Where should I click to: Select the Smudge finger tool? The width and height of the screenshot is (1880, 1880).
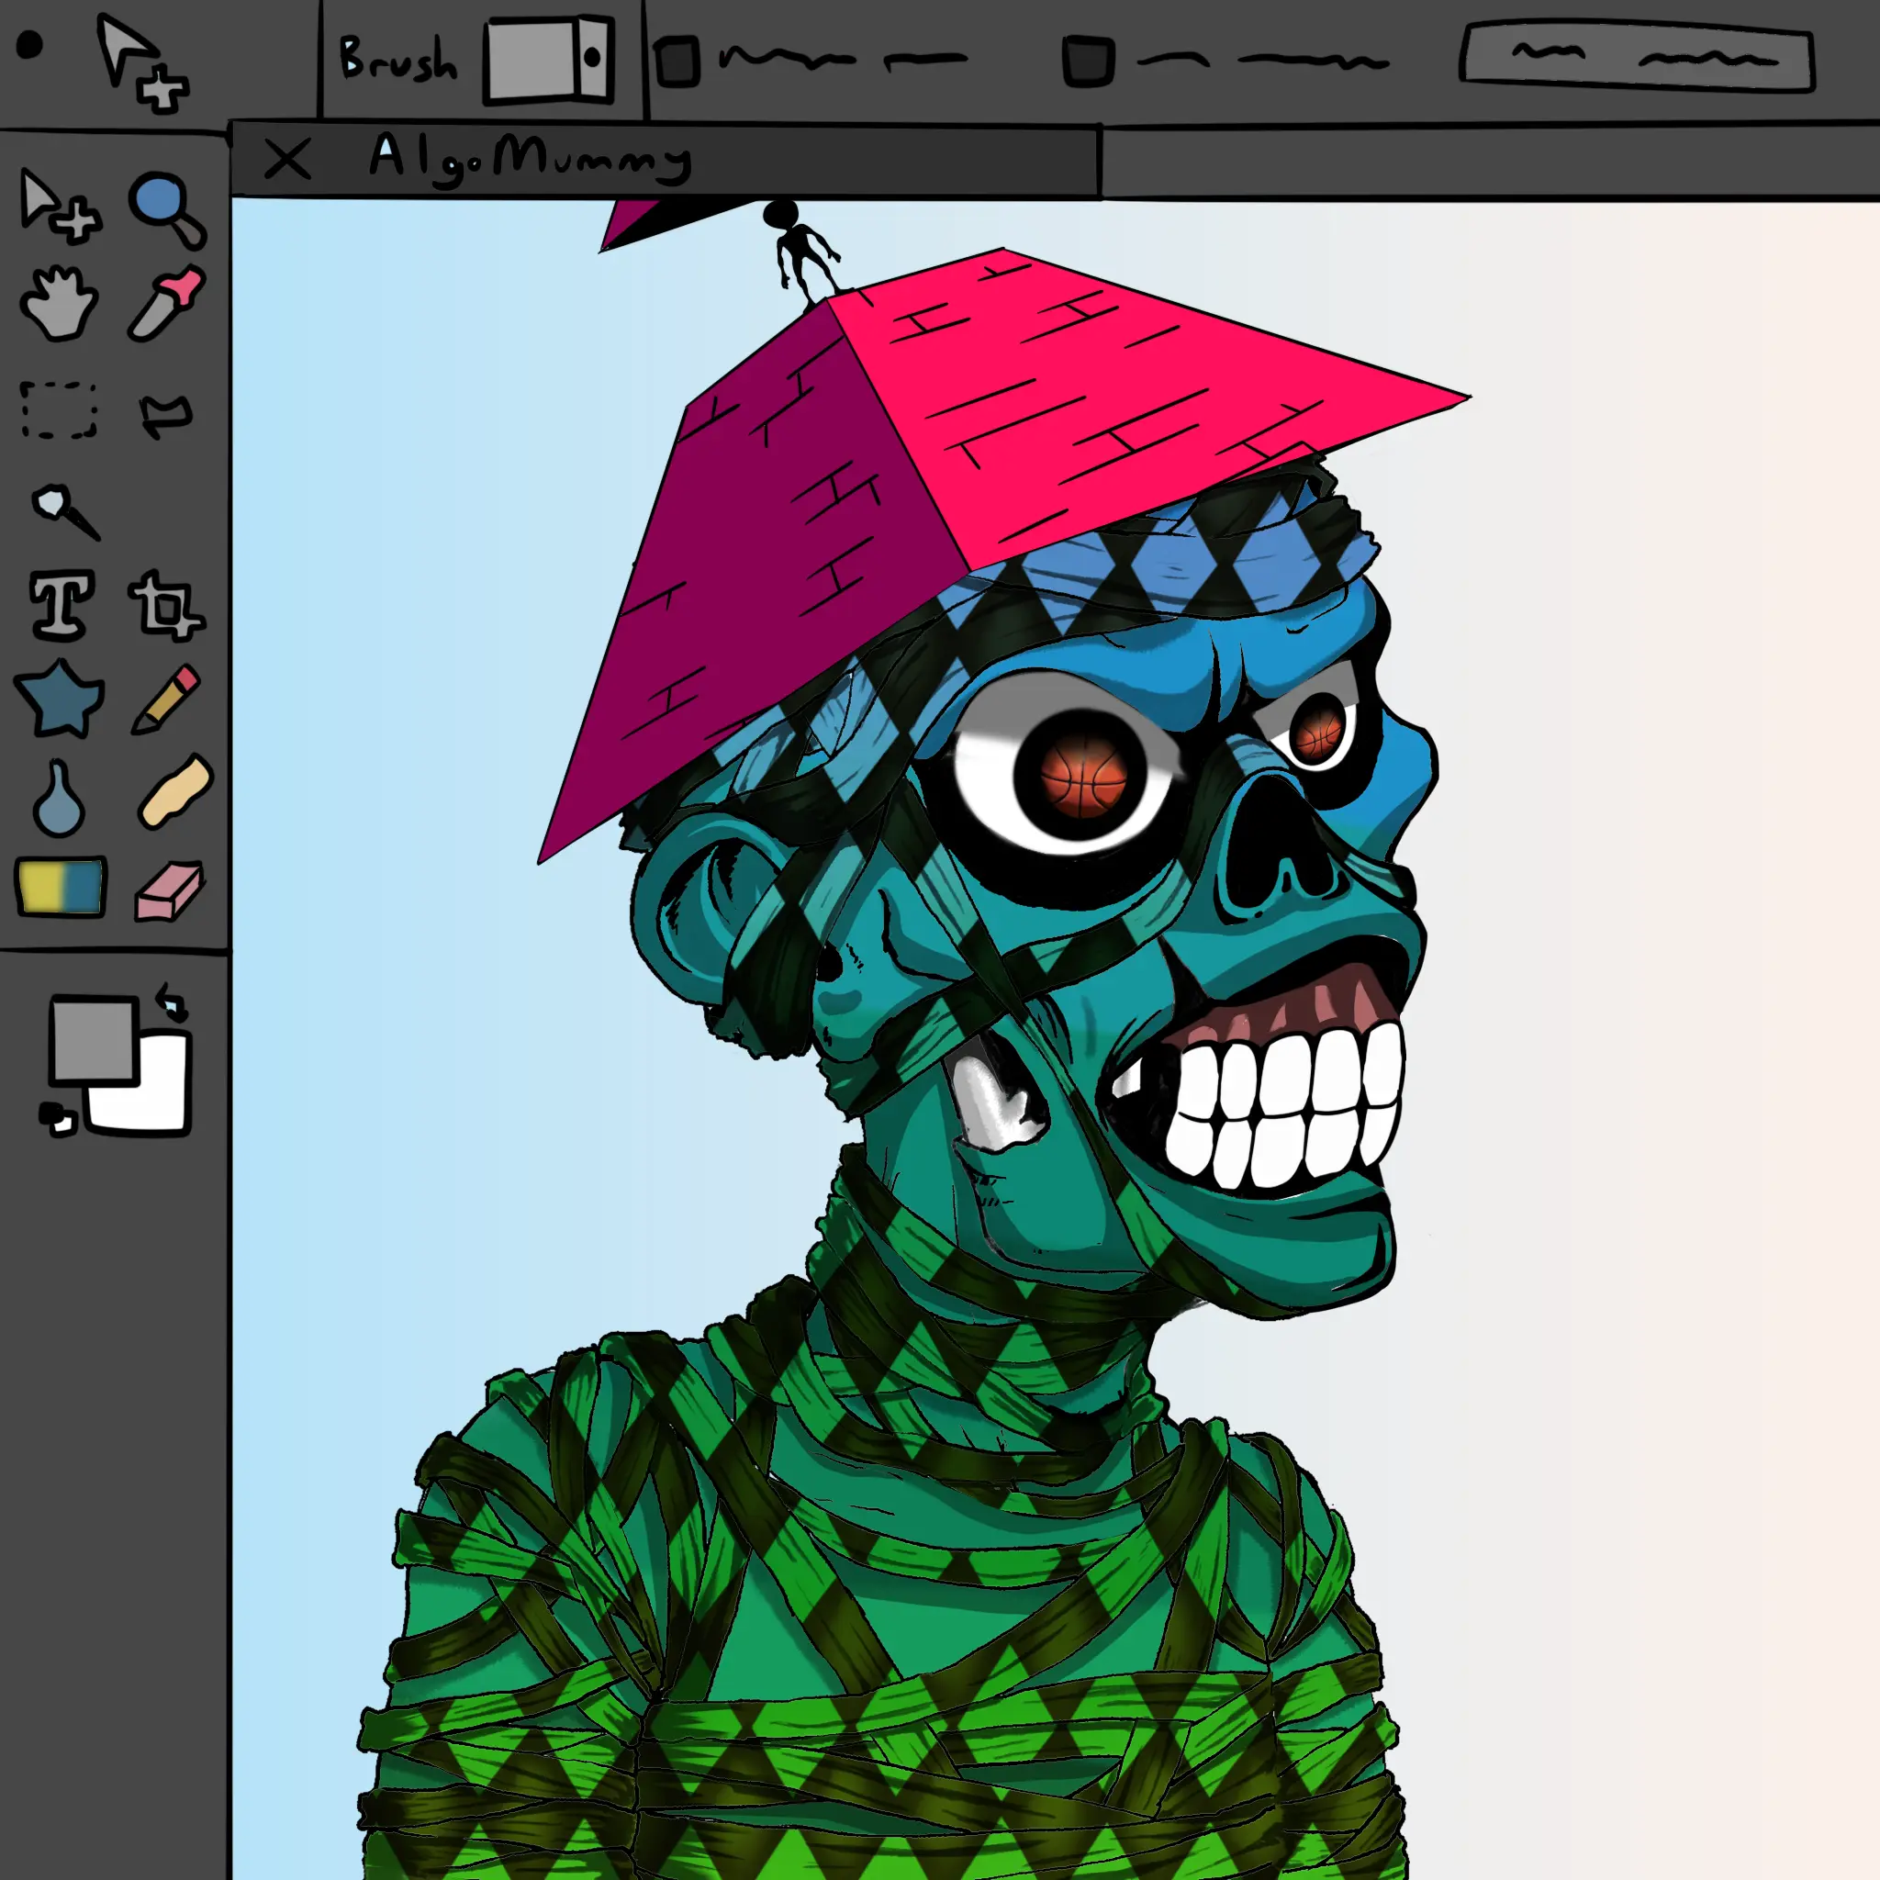pyautogui.click(x=175, y=791)
